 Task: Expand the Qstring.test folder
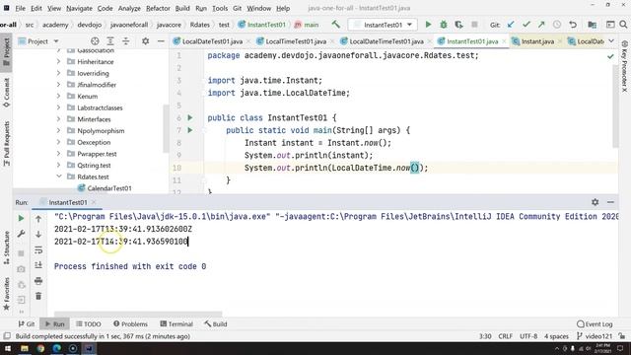59,165
